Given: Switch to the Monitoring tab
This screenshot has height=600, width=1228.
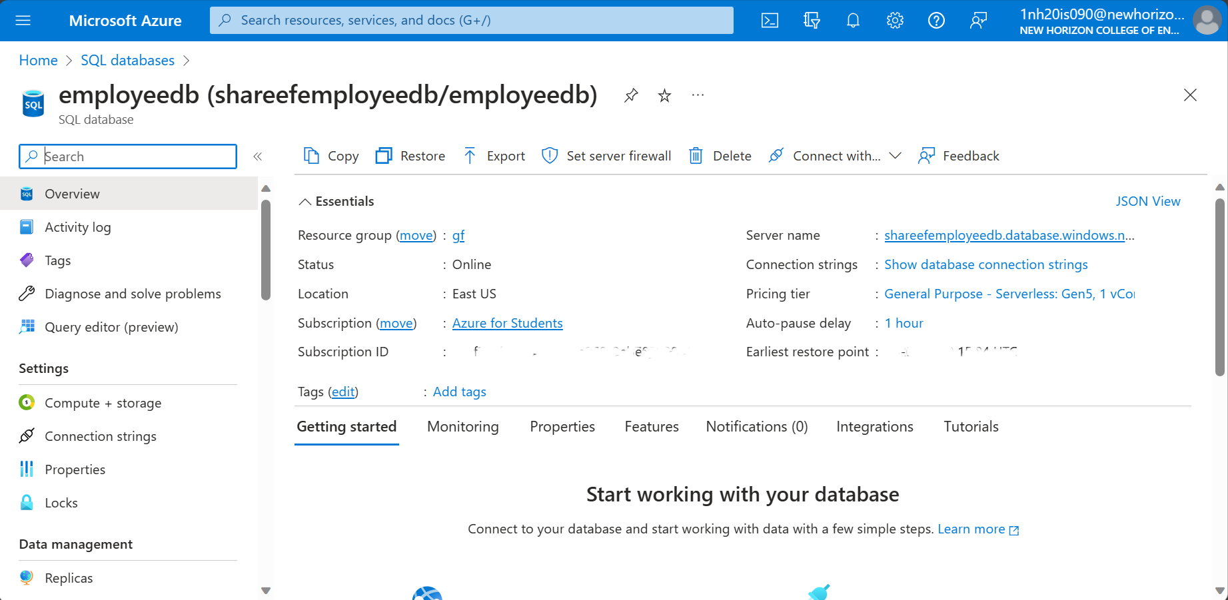Looking at the screenshot, I should (x=462, y=426).
